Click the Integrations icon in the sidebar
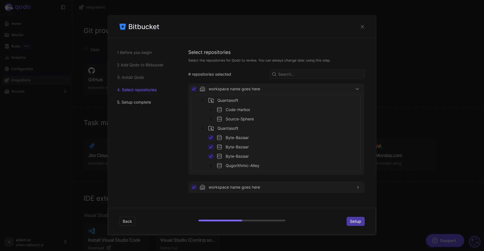 pyautogui.click(x=7, y=80)
